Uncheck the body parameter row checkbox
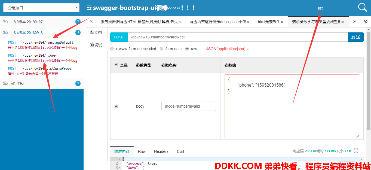 (x=116, y=106)
